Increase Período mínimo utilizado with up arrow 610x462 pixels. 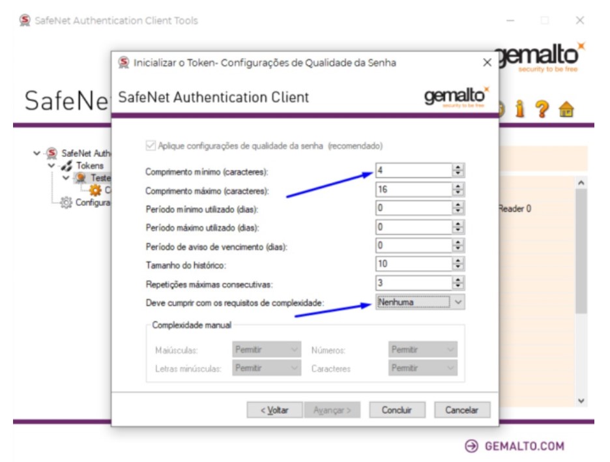pos(458,205)
